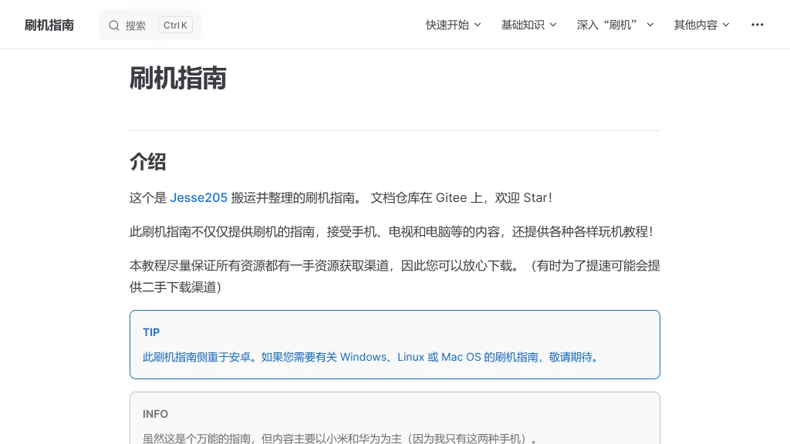Viewport: 790px width, 444px height.
Task: Click the magnifier icon in search box
Action: [x=114, y=25]
